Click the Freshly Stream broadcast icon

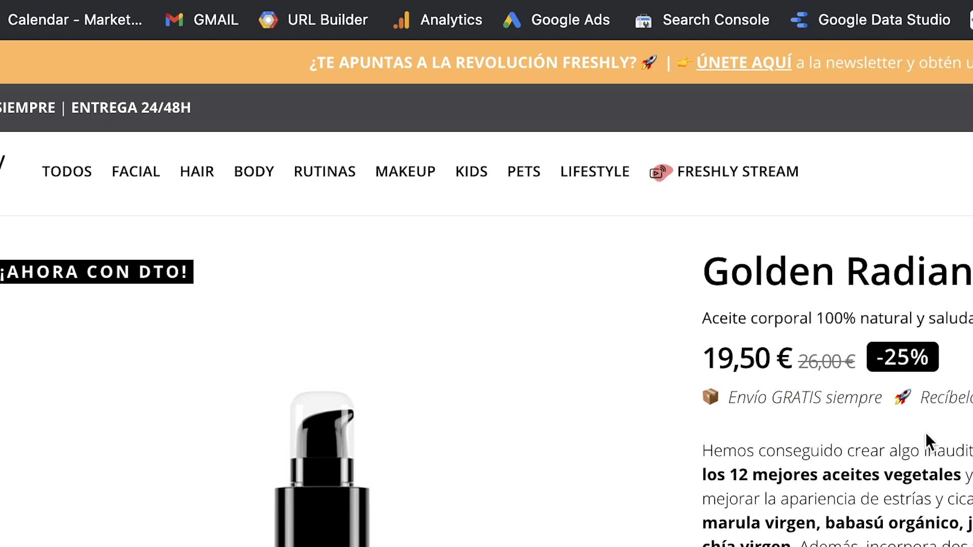tap(660, 172)
